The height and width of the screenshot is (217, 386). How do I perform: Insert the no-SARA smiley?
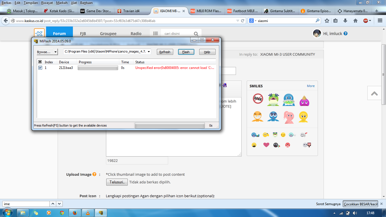point(258,99)
